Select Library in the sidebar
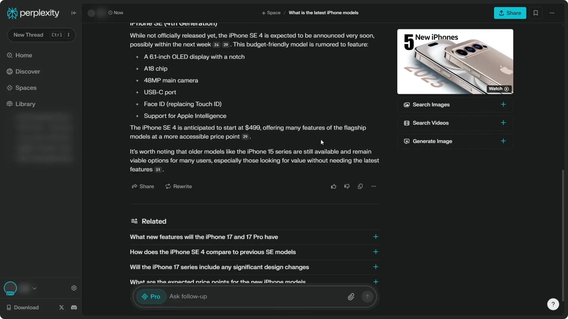Image resolution: width=568 pixels, height=319 pixels. (25, 104)
